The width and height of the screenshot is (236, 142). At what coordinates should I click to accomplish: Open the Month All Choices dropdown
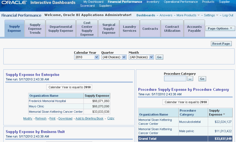point(141,57)
